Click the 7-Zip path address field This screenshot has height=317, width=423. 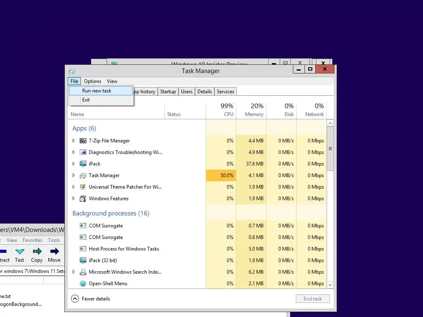(x=32, y=271)
